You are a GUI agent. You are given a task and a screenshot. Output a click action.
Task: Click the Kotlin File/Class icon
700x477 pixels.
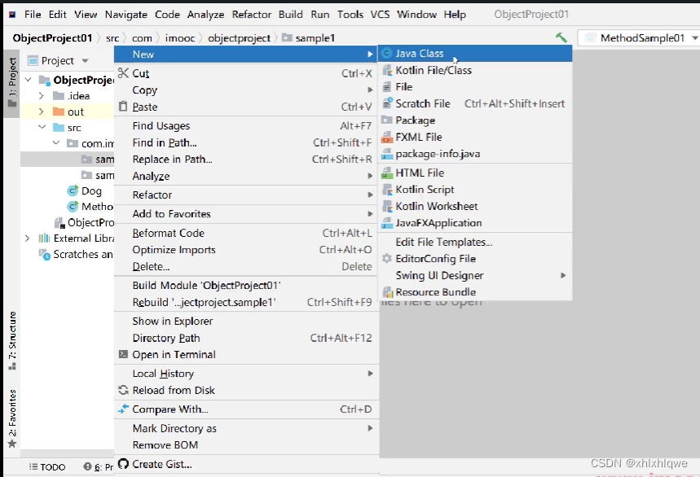coord(387,71)
